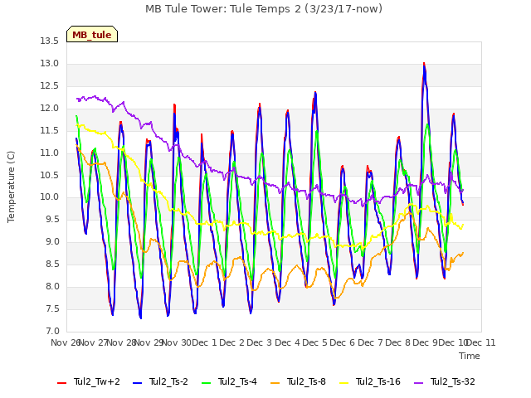Screen dimensions: 531x398
Task: Click the 13.0 peak on Dec 9
Action: coord(424,65)
